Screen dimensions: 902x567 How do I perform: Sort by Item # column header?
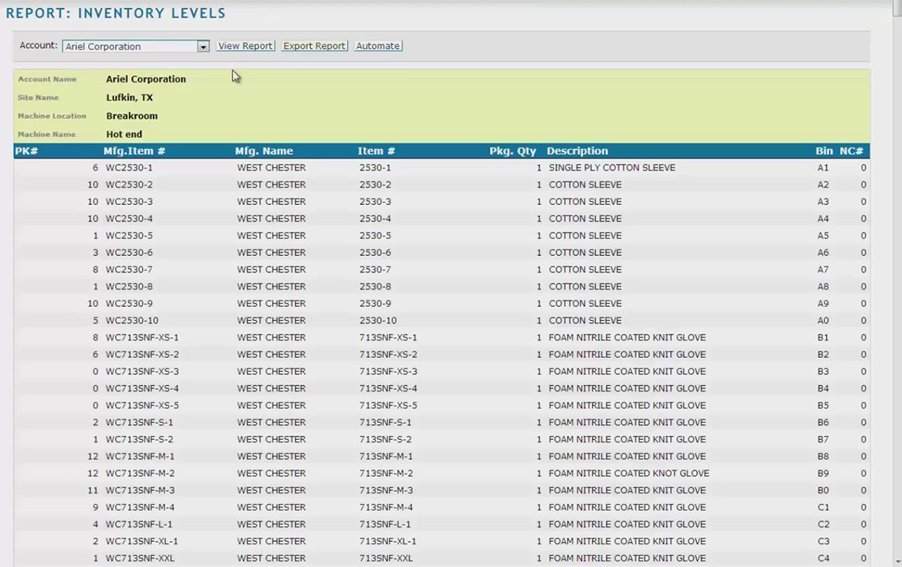377,151
